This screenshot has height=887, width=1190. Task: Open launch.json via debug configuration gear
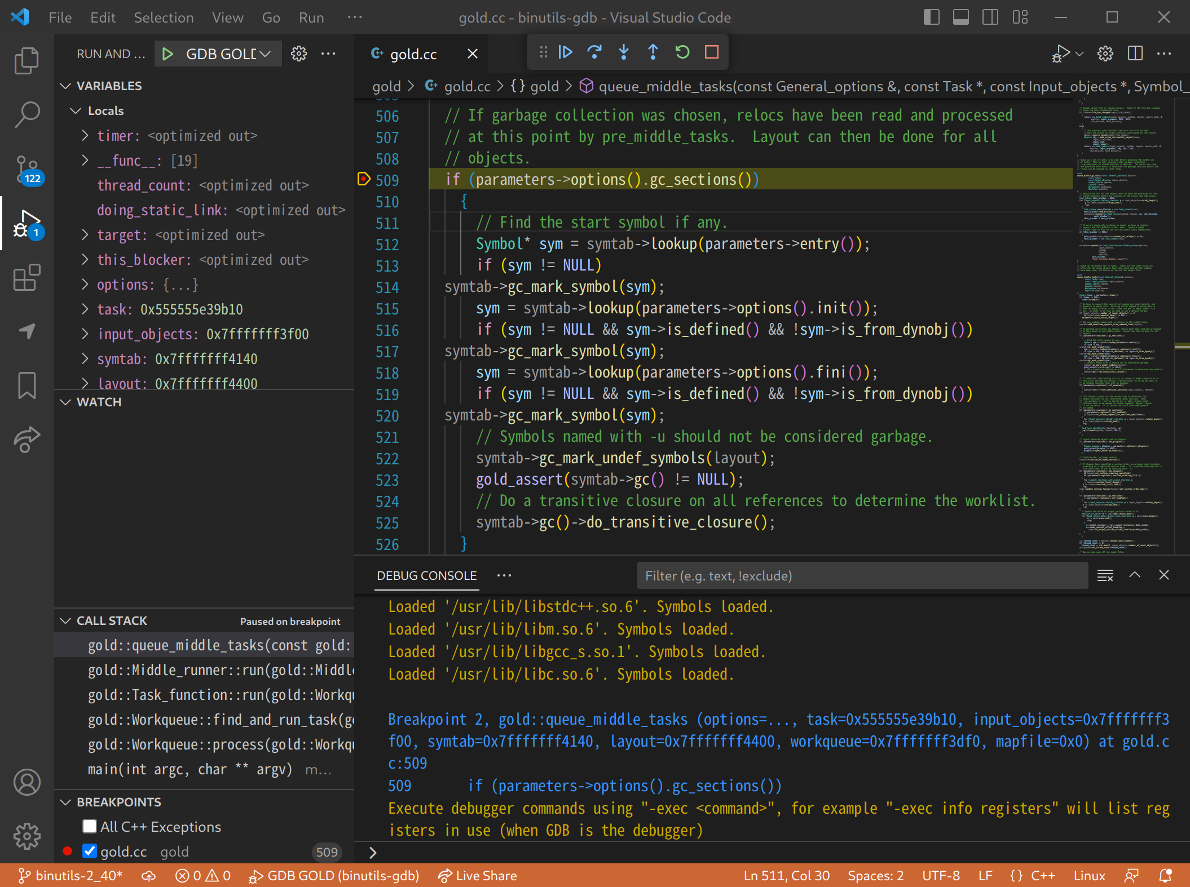coord(299,54)
